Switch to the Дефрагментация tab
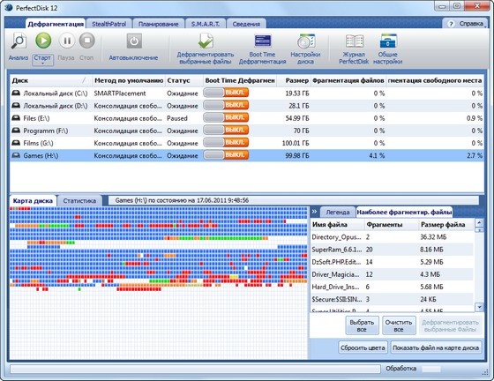The image size is (494, 381). click(x=56, y=24)
